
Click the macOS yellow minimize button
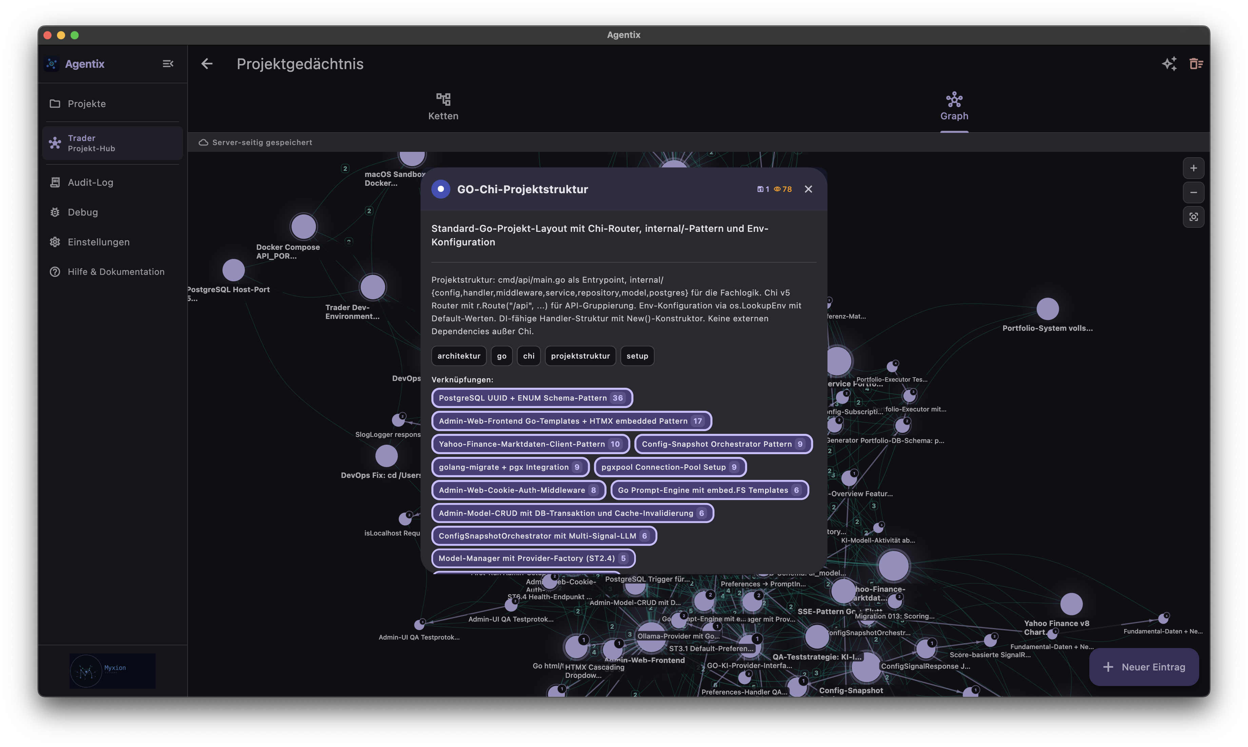[61, 35]
